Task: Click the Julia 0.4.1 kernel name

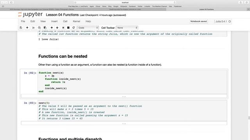Action: pyautogui.click(x=221, y=21)
